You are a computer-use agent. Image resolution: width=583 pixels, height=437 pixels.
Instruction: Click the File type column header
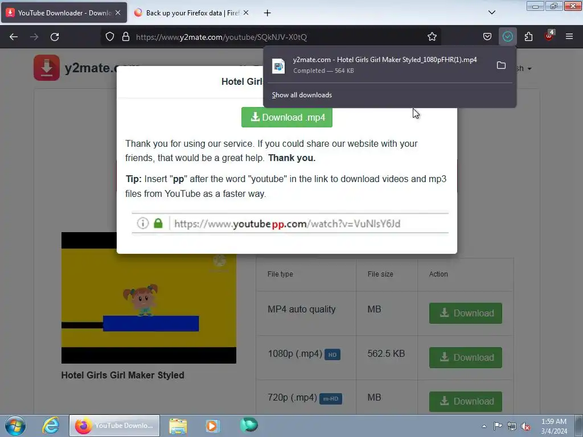(280, 274)
